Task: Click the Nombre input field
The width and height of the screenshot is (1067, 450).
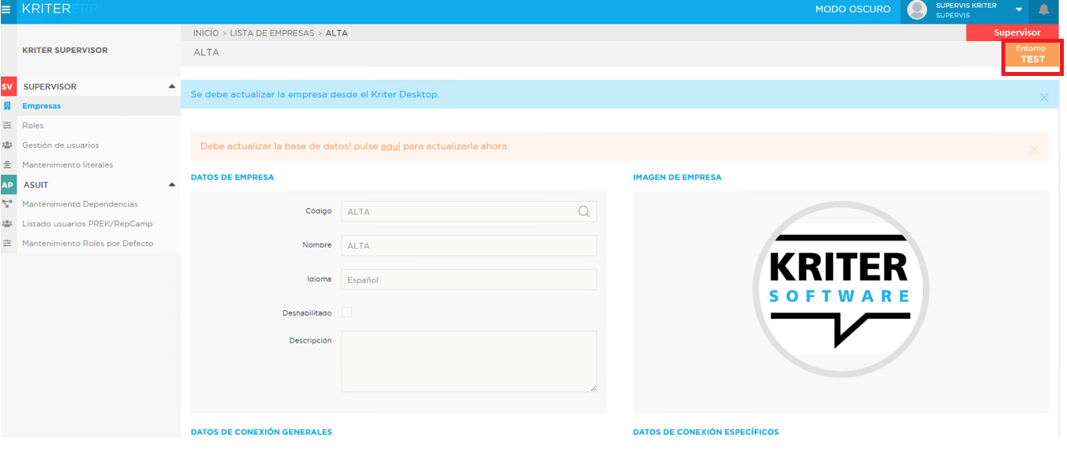Action: coord(469,245)
